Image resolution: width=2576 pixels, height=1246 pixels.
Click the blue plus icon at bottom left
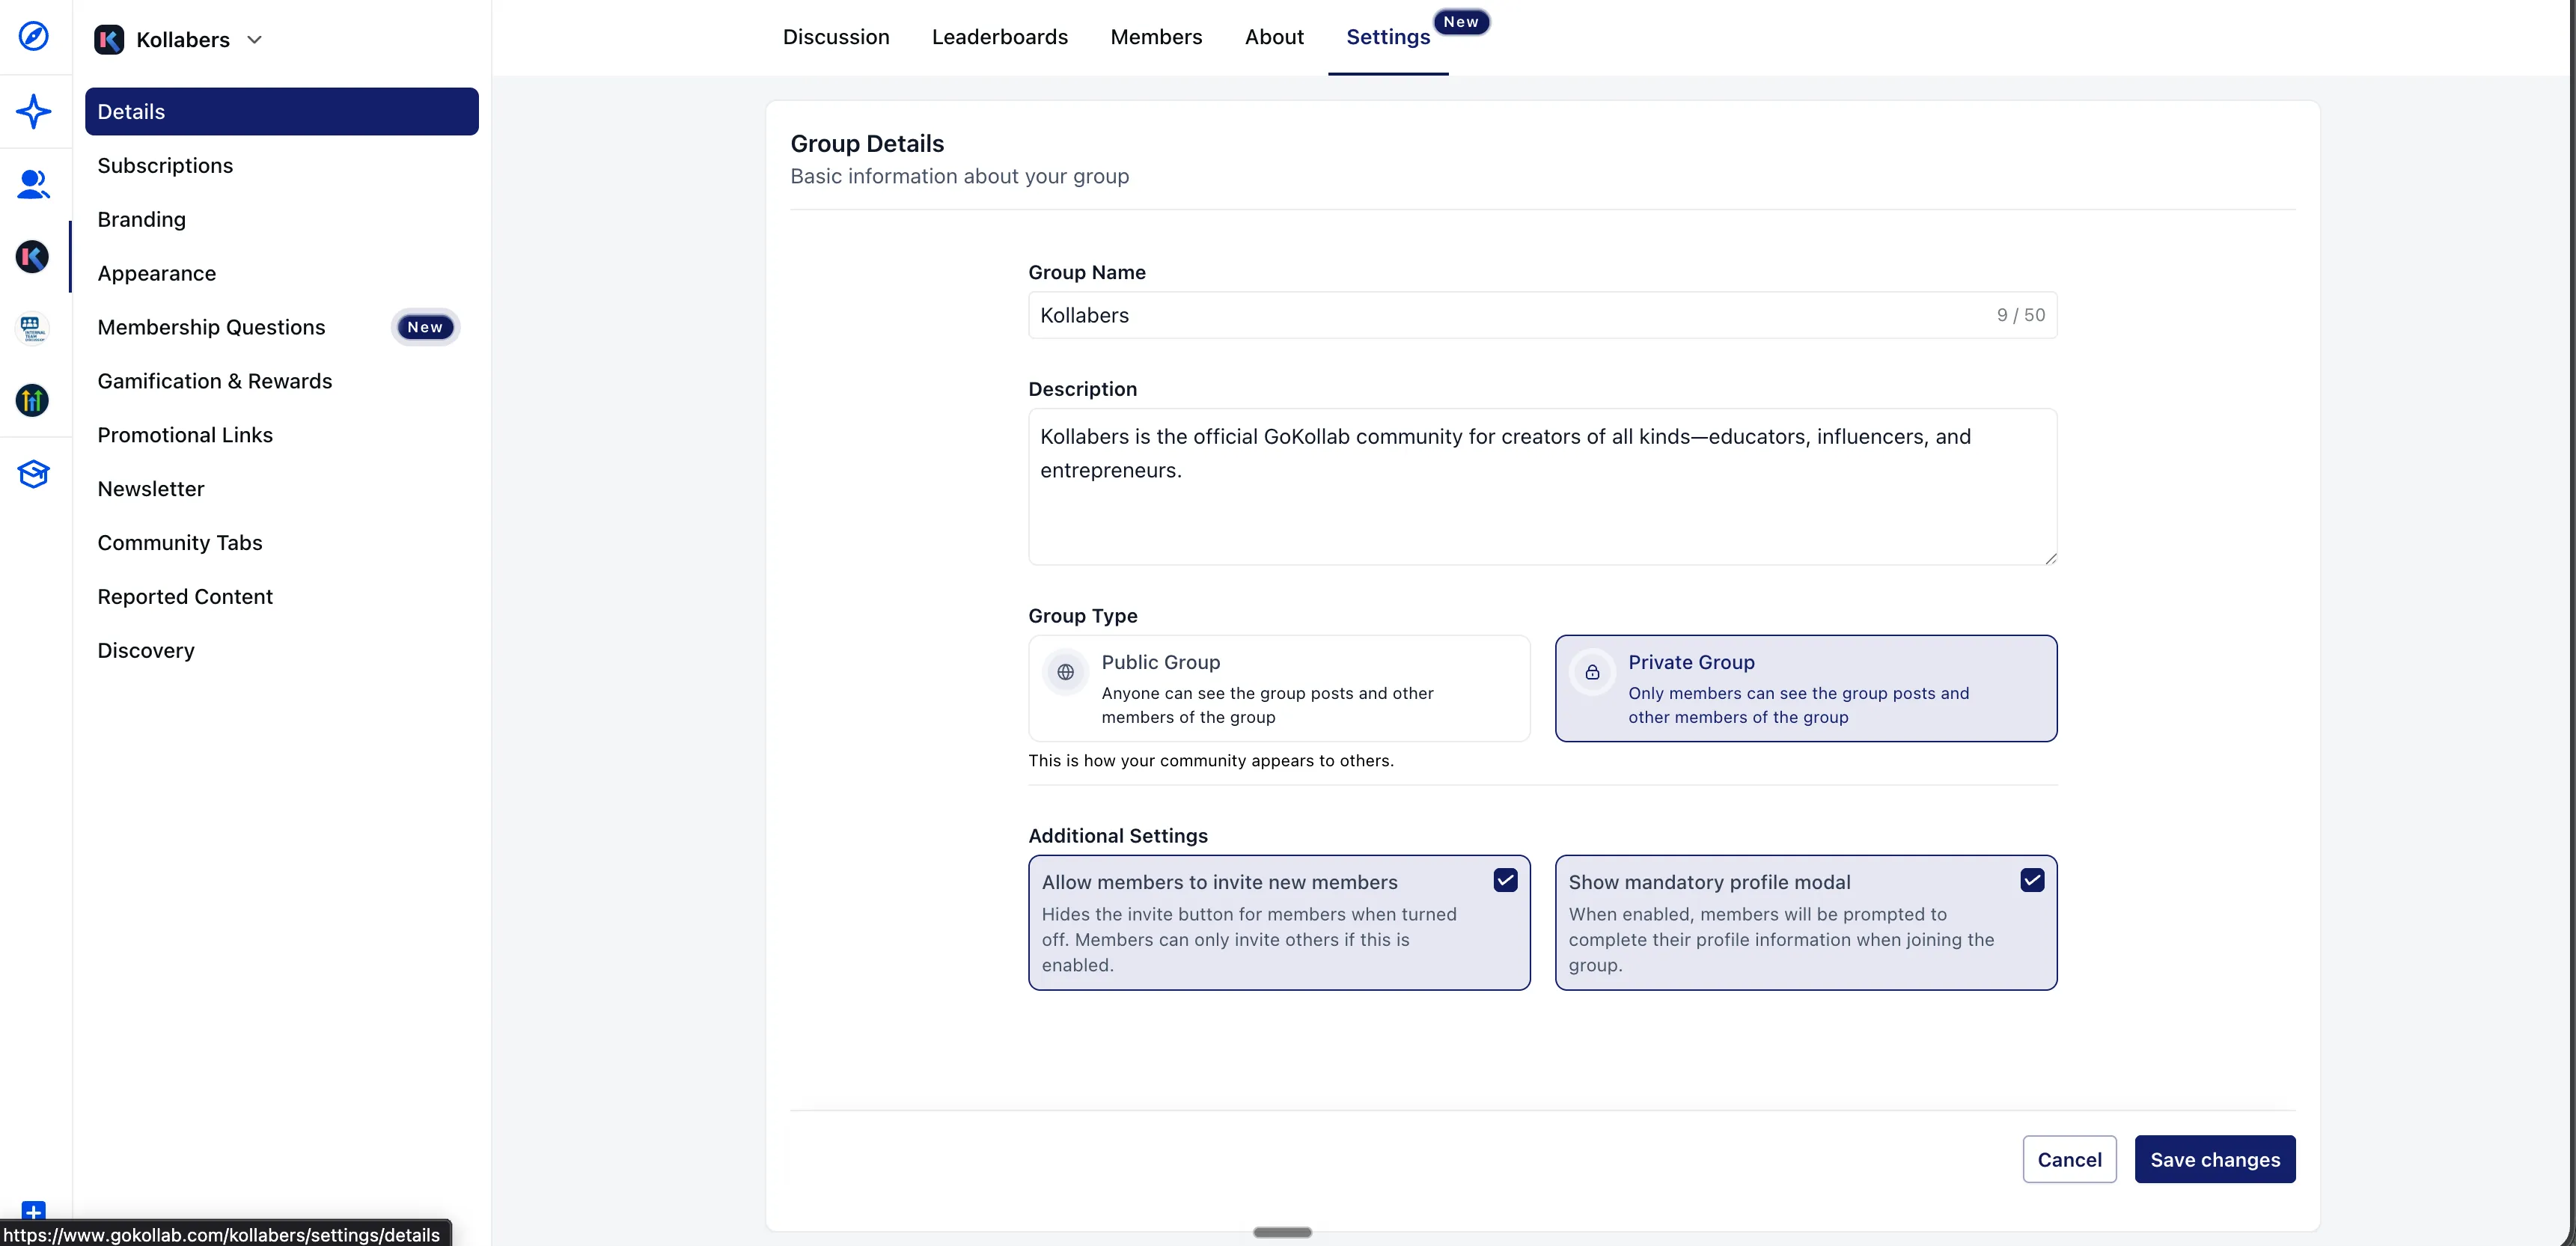point(33,1211)
